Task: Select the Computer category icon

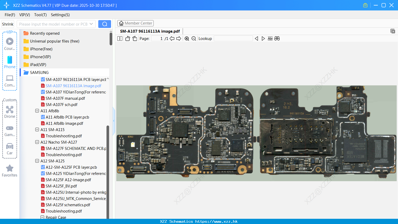Action: (x=10, y=81)
